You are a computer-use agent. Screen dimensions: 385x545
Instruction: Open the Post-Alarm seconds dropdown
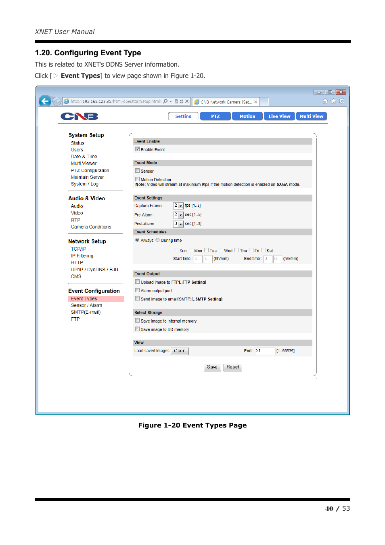pos(178,224)
